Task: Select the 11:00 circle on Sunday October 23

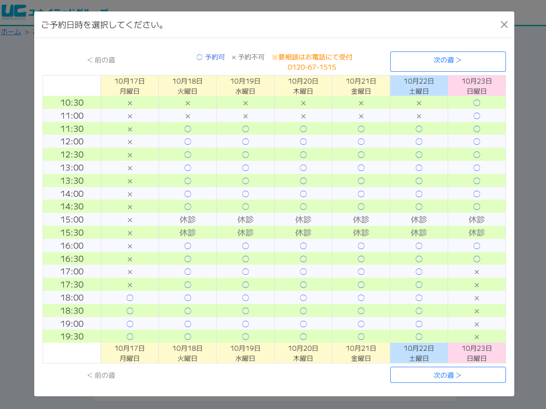Action: click(x=477, y=116)
